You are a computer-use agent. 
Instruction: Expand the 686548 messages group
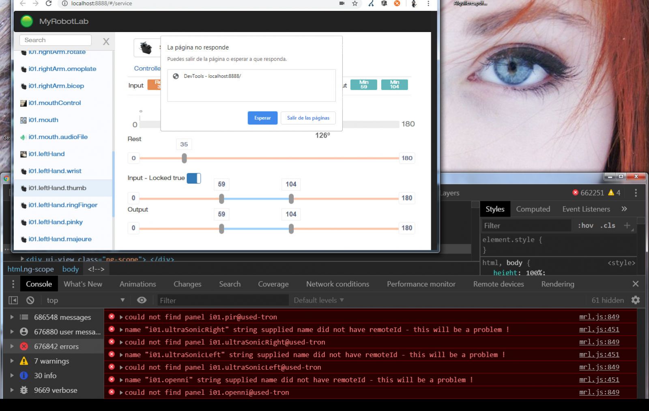pyautogui.click(x=12, y=317)
